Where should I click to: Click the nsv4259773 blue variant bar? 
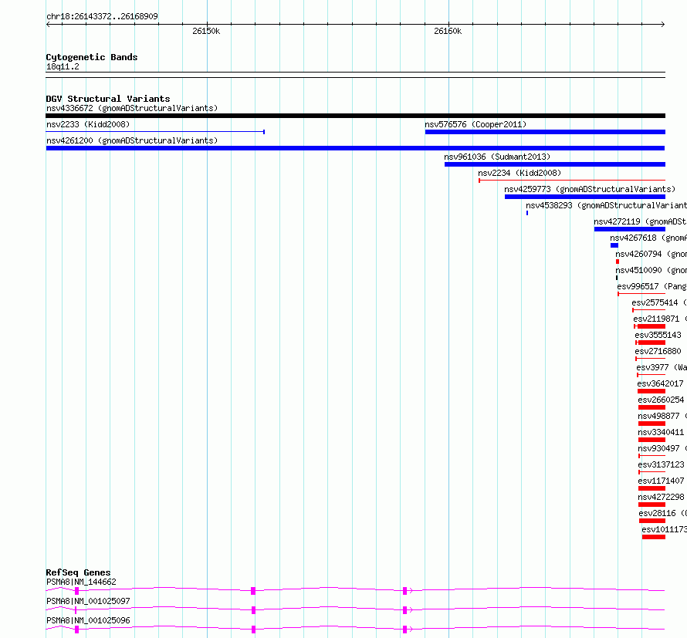[585, 197]
